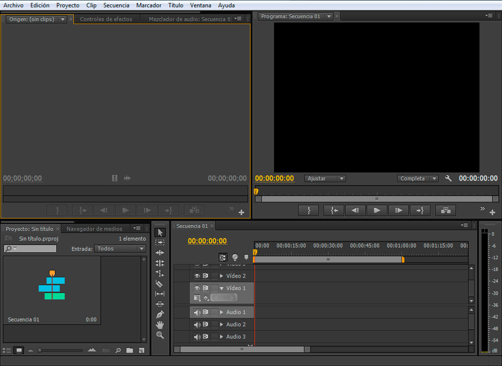Click the Project panel search field
This screenshot has width=502, height=366.
[30, 248]
